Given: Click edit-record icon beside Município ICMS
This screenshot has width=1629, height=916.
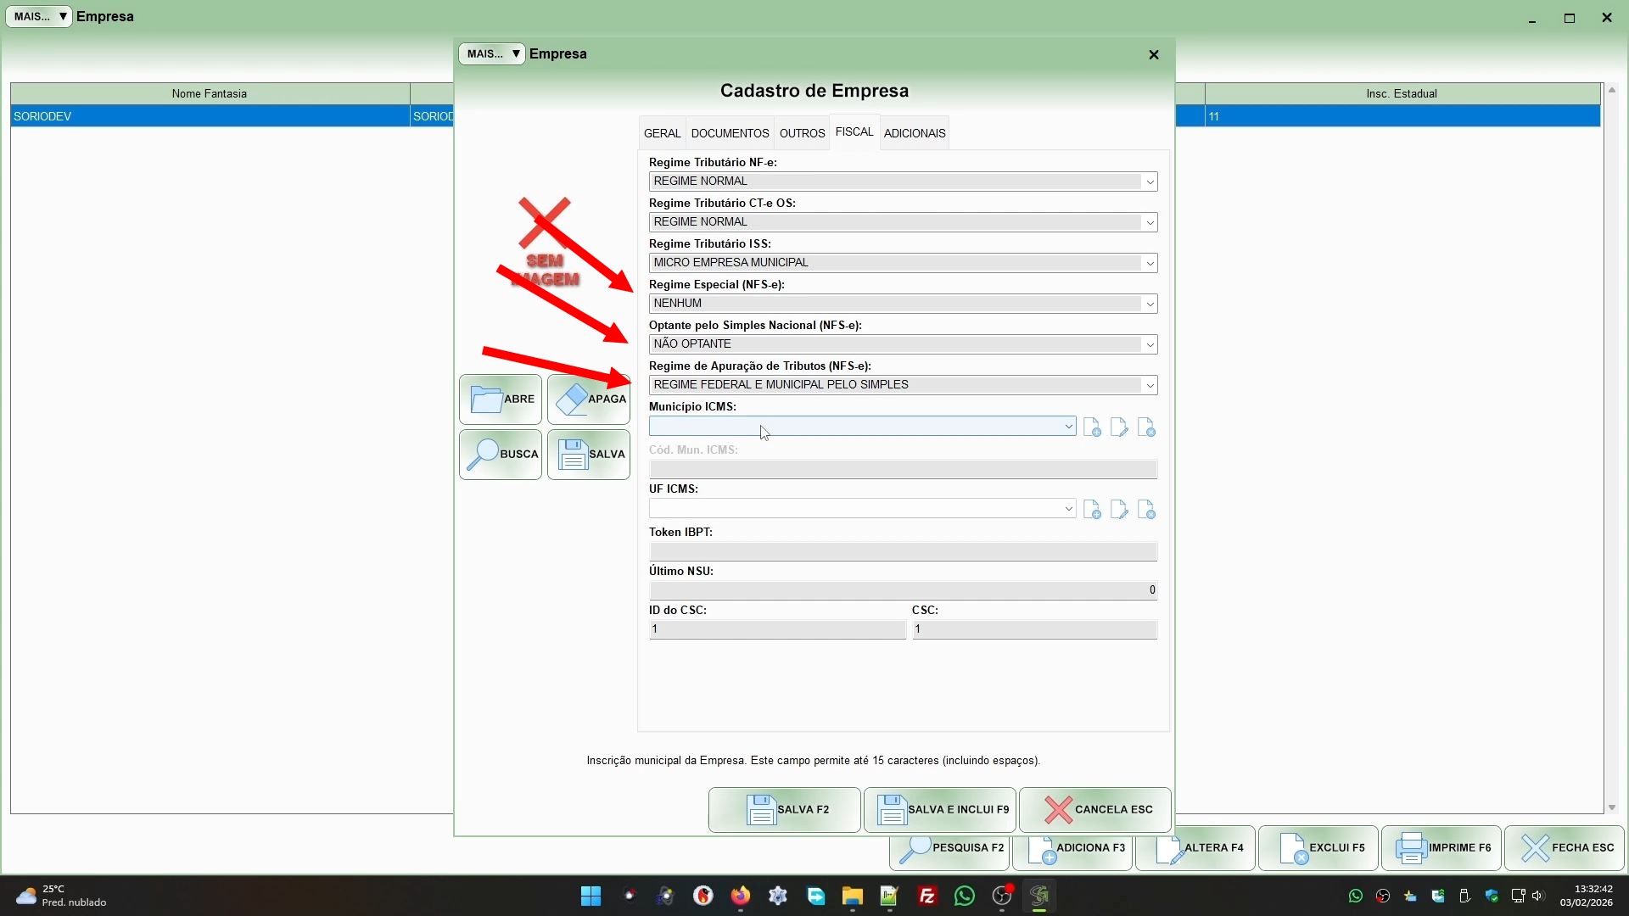Looking at the screenshot, I should click(1119, 427).
